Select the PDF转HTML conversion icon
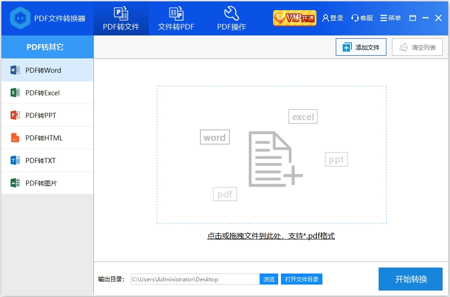Viewport: 450px width, 297px height. (14, 138)
